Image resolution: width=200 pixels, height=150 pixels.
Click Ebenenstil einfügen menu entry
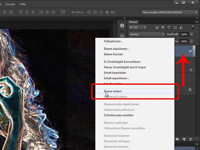pos(135,141)
